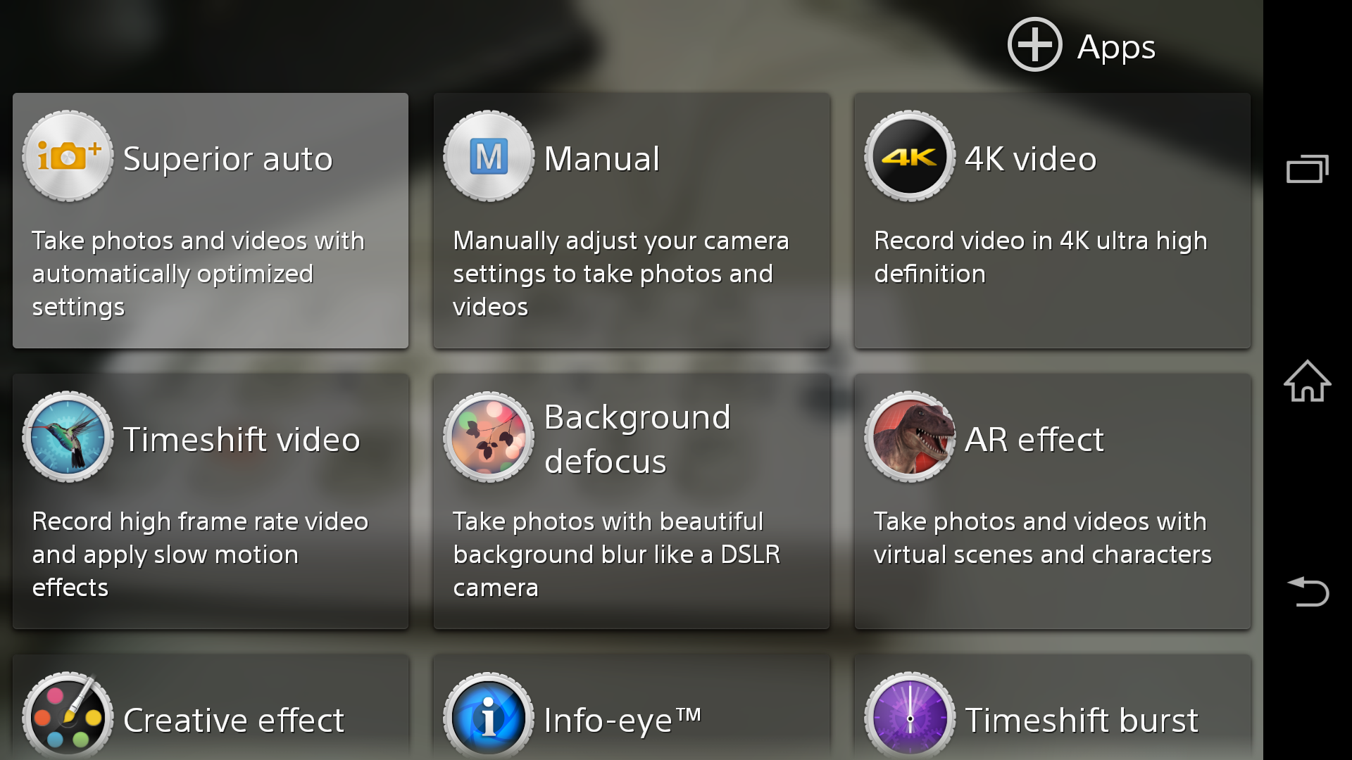
Task: Choose the Manual mode title text
Action: pos(602,158)
